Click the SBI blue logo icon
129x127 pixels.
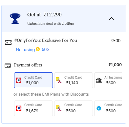click(99, 108)
